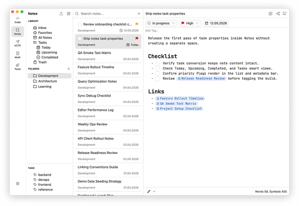The image size is (299, 206).
Task: Open the Code section in sidebar
Action: pyautogui.click(x=18, y=20)
